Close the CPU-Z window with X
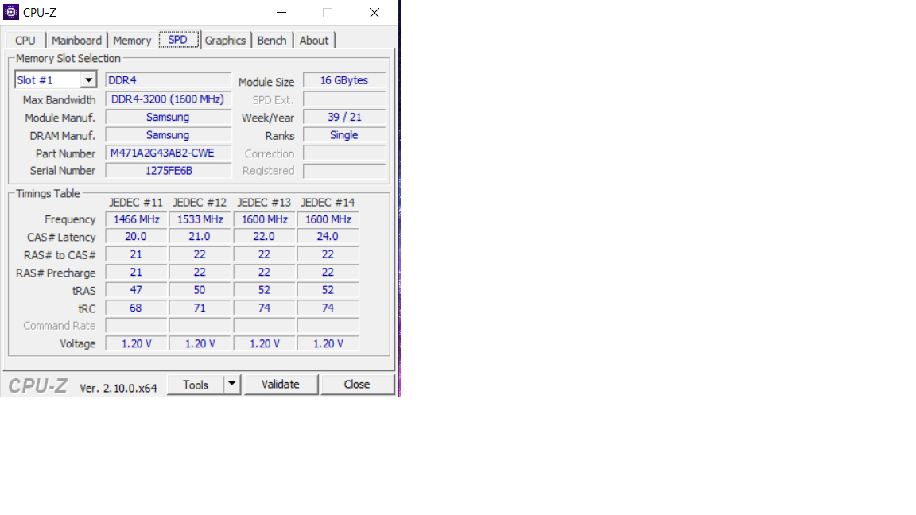The height and width of the screenshot is (515, 916). tap(375, 12)
